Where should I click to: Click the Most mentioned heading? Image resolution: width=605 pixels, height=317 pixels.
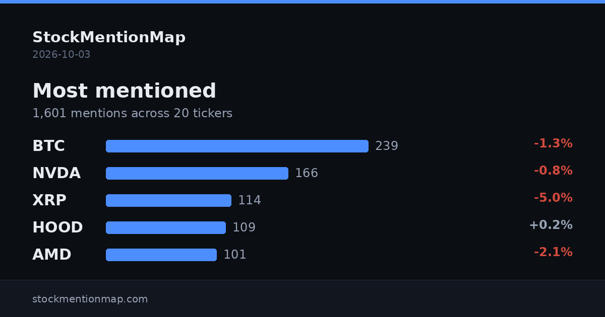point(125,91)
